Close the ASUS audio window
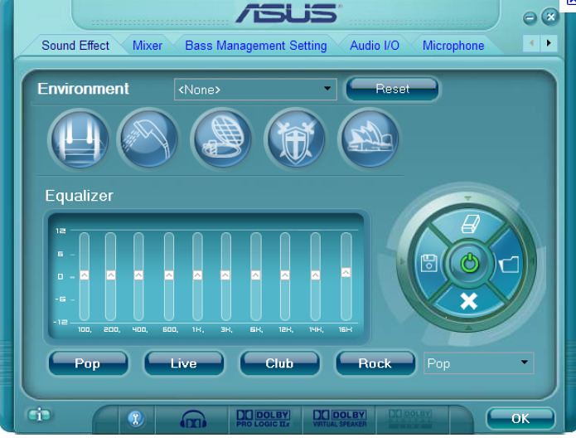Image resolution: width=576 pixels, height=438 pixels. 550,17
